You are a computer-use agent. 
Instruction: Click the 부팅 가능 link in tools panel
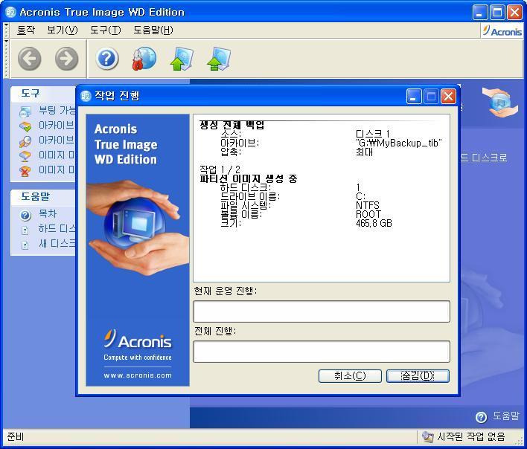57,110
